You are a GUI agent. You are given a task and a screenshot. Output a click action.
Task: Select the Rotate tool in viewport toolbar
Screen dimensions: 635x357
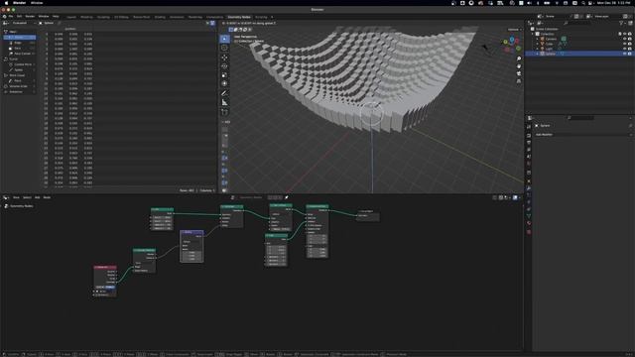pyautogui.click(x=224, y=66)
